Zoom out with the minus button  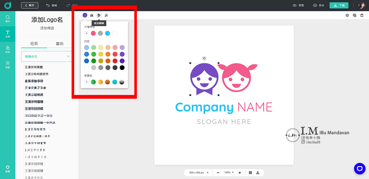(218, 173)
